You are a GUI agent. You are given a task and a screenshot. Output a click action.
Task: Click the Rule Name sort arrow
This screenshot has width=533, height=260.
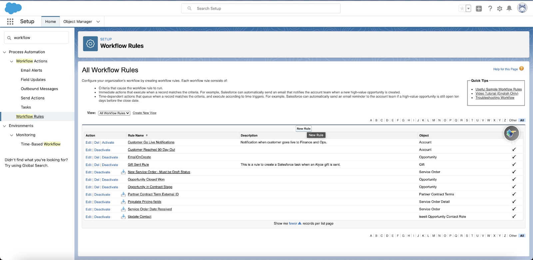(147, 135)
